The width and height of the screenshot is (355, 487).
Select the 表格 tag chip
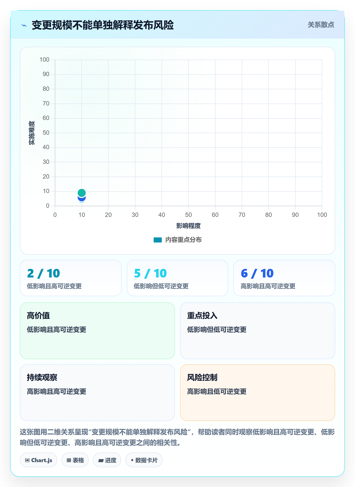pyautogui.click(x=75, y=460)
